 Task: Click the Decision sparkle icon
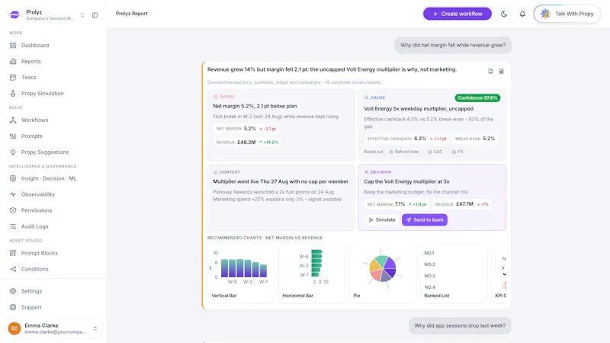coord(366,172)
